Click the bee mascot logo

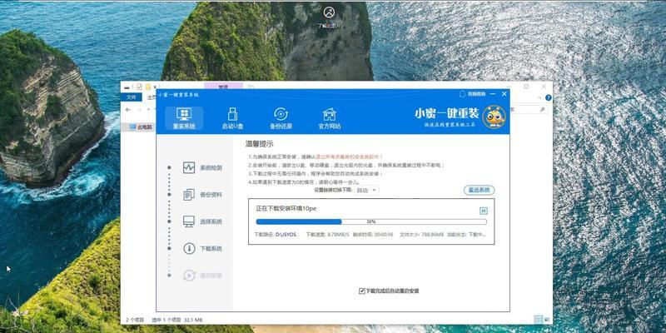(x=494, y=117)
